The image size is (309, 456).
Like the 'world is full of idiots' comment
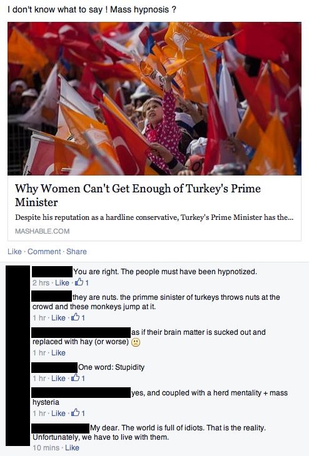point(72,448)
